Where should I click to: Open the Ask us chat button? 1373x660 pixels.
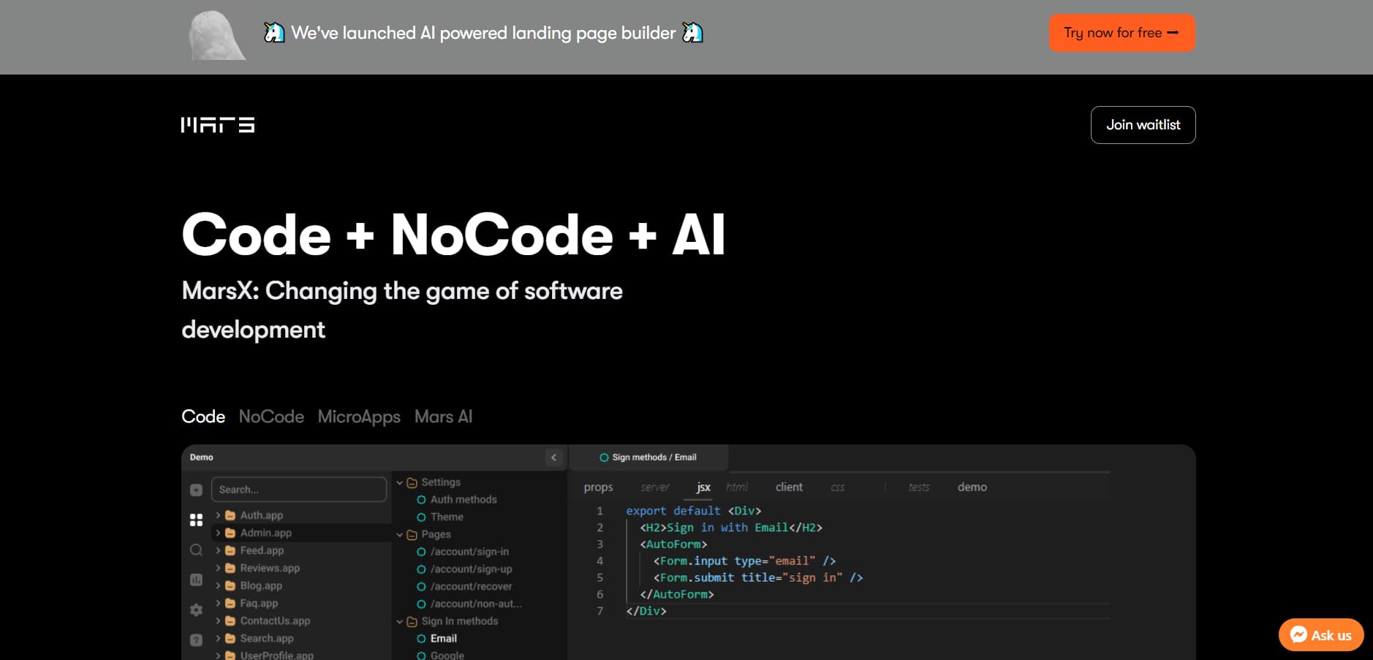(1321, 635)
